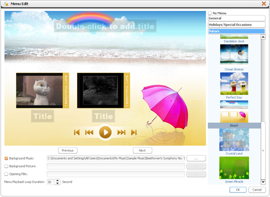The width and height of the screenshot is (270, 197).
Task: Click the fast-forward double-arrow icon
Action: [x=122, y=132]
